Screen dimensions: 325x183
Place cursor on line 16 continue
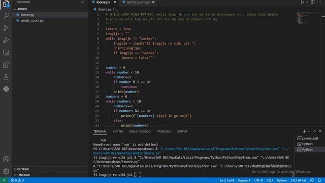pos(129,87)
